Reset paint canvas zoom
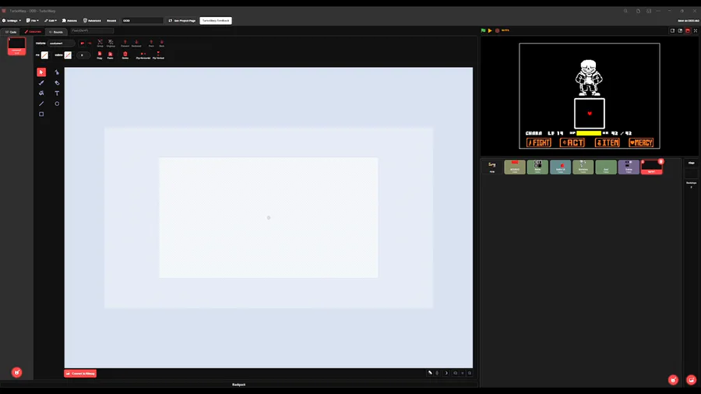Screen dimensions: 701x394 [x=463, y=373]
